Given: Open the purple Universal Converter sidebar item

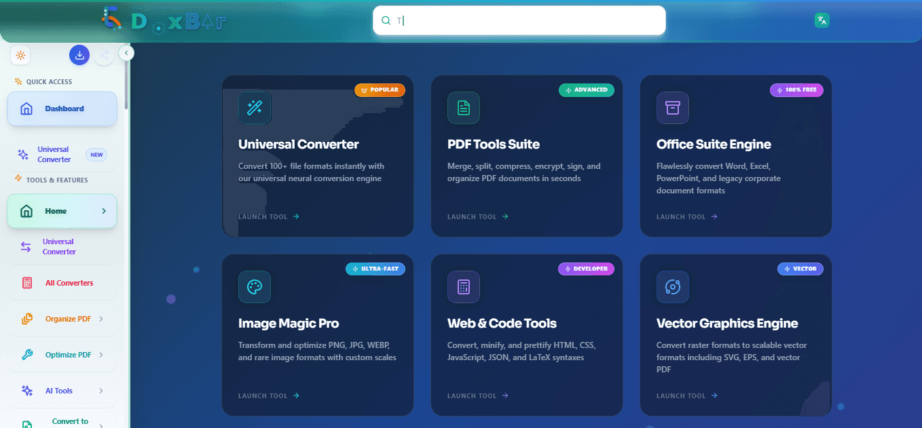Looking at the screenshot, I should click(x=62, y=247).
